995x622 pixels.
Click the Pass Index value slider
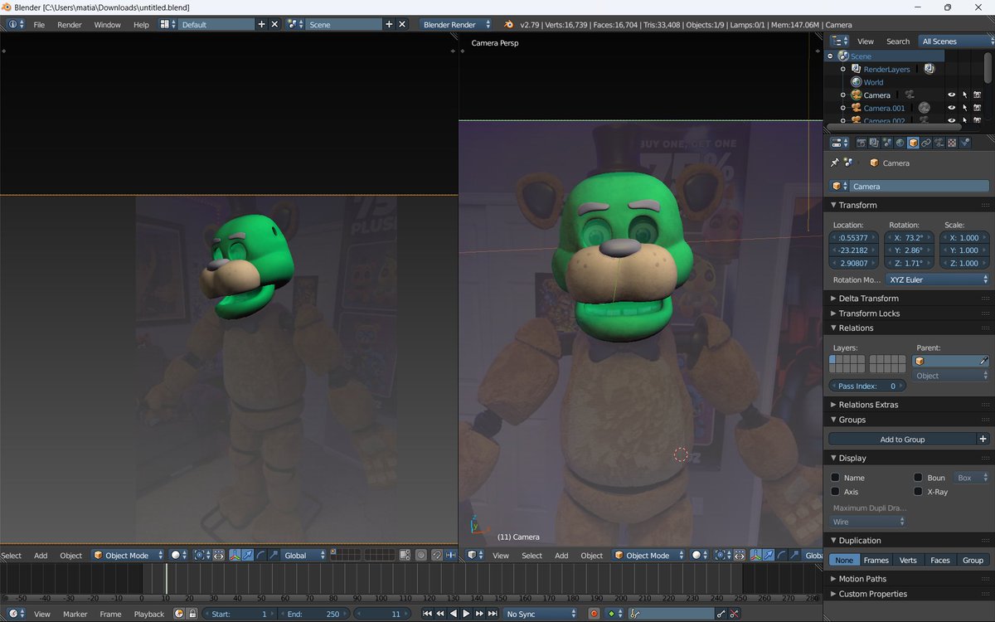(x=867, y=386)
